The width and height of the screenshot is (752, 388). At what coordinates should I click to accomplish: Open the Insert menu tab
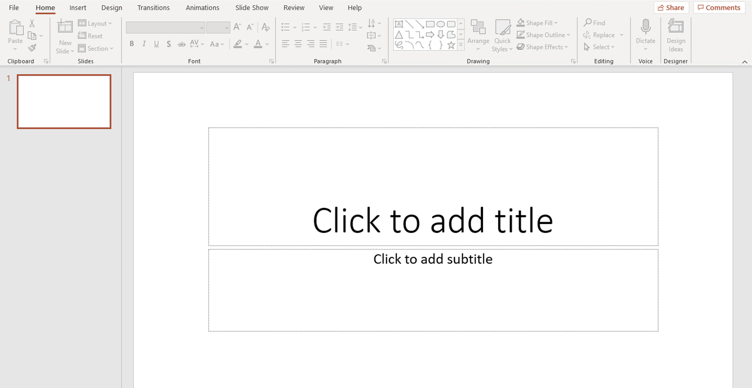[x=77, y=7]
